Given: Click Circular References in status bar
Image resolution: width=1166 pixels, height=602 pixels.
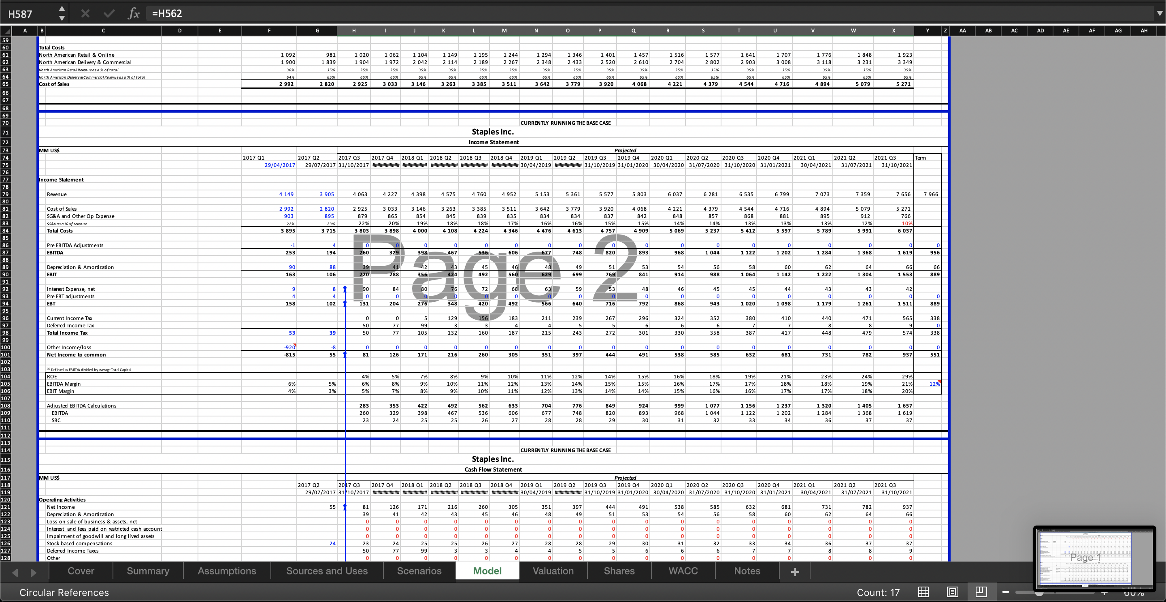Looking at the screenshot, I should (64, 593).
